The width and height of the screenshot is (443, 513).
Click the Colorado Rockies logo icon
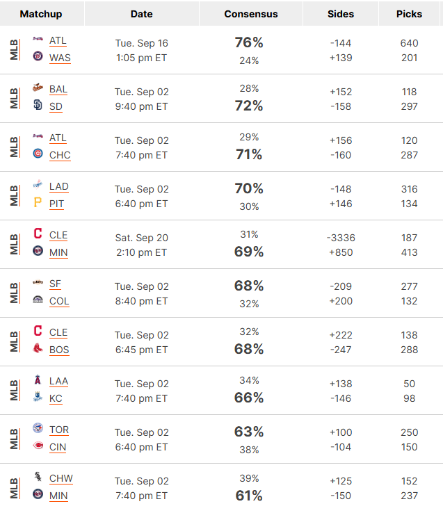[38, 300]
